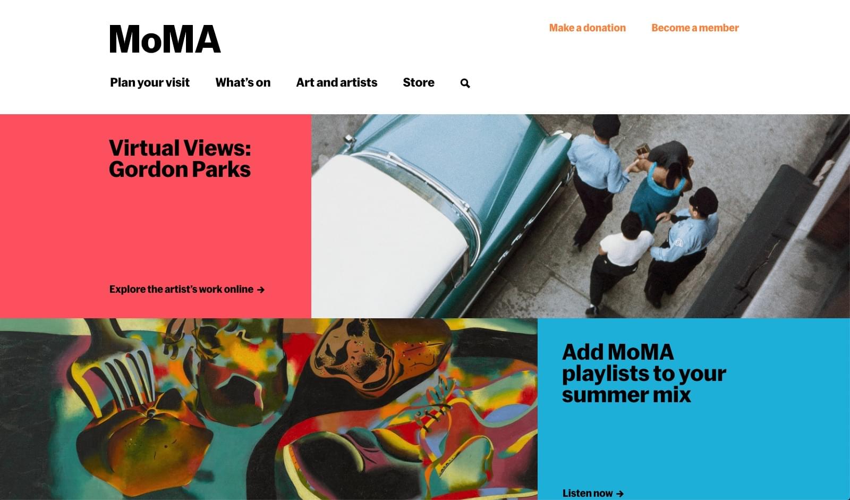
Task: Go to the Store
Action: tap(419, 82)
